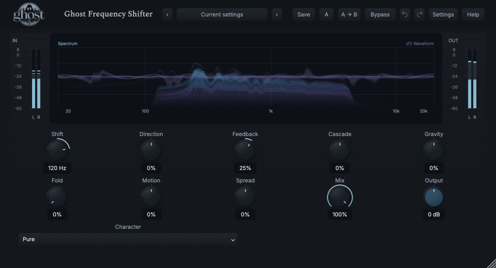Viewport: 496px width, 268px height.
Task: Go to next preset arrow
Action: 277,14
